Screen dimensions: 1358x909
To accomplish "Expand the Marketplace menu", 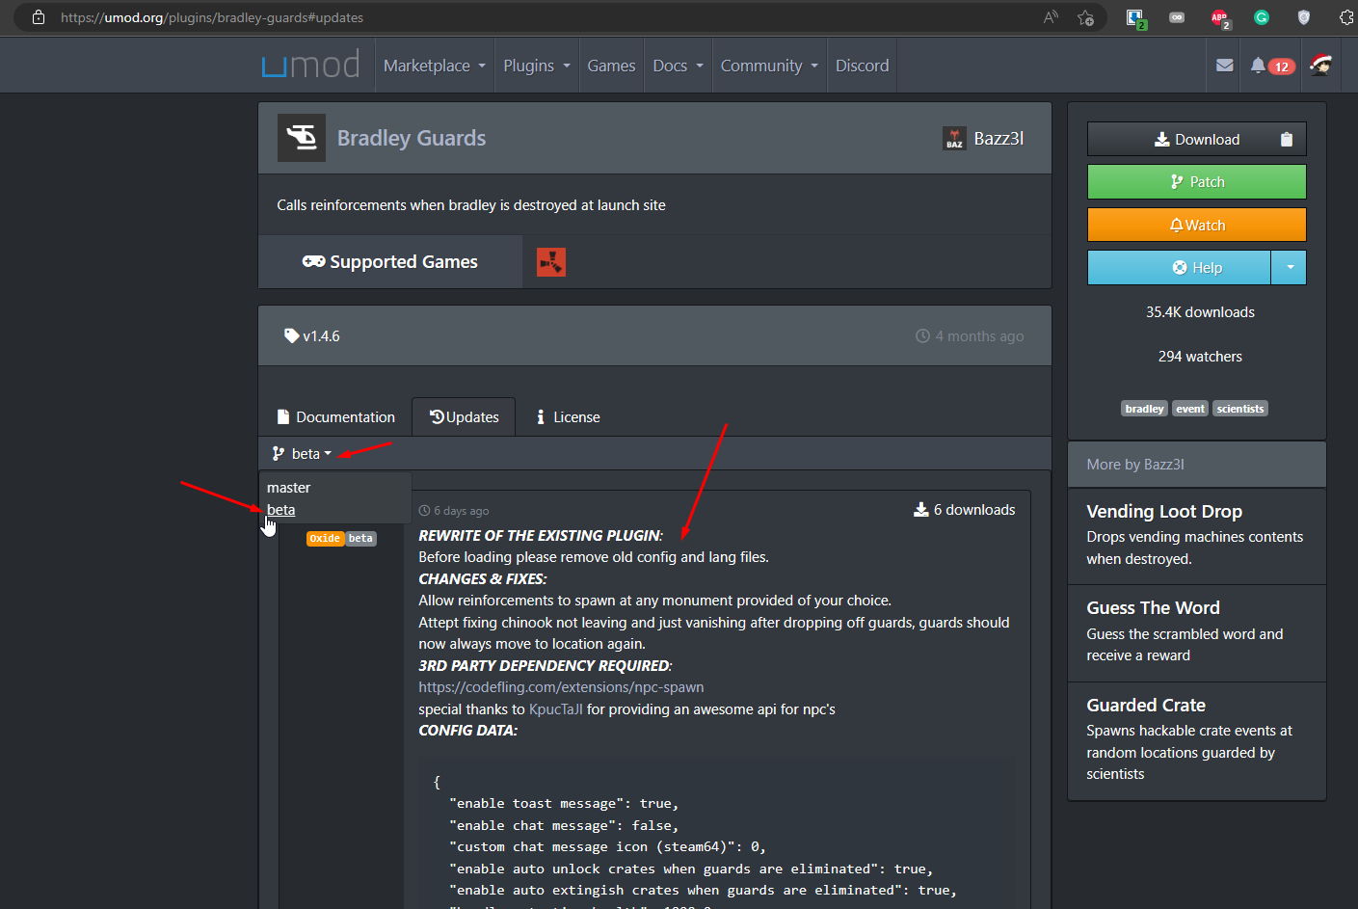I will (435, 66).
